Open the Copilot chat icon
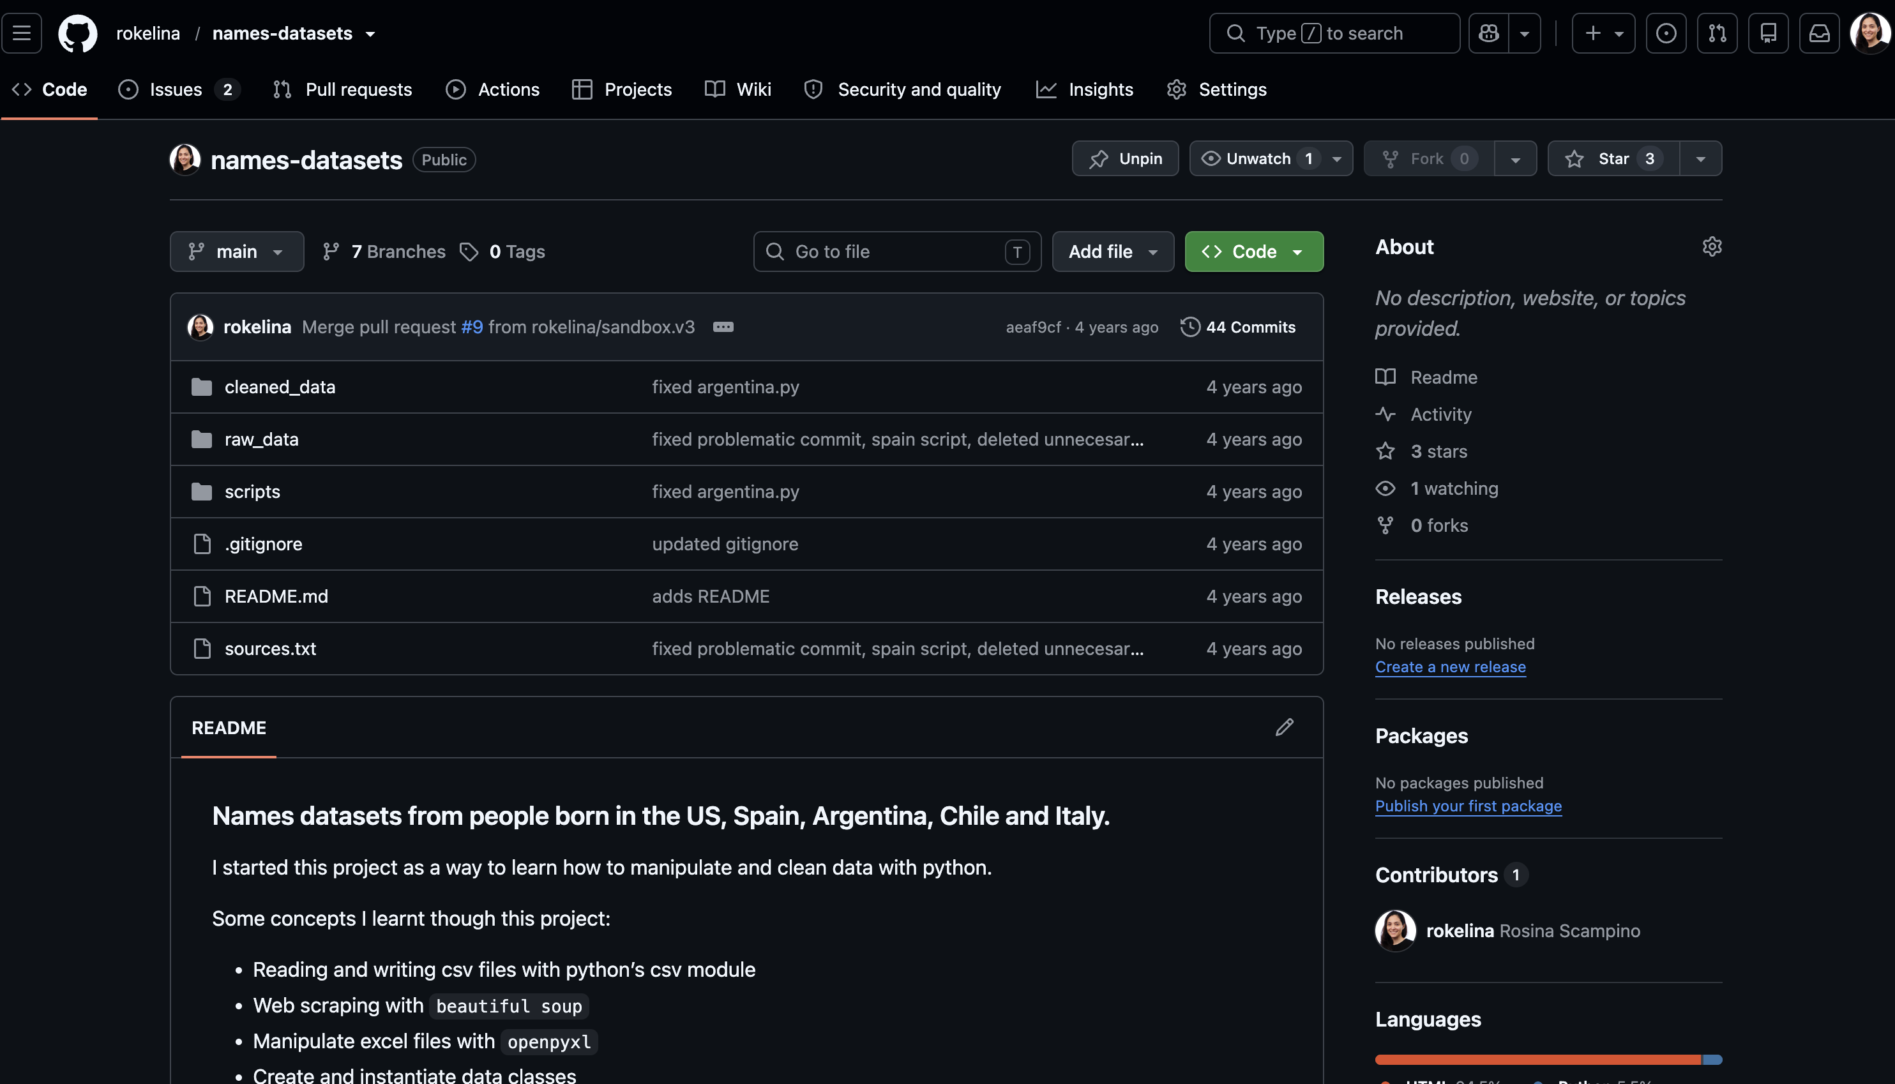 (x=1488, y=33)
